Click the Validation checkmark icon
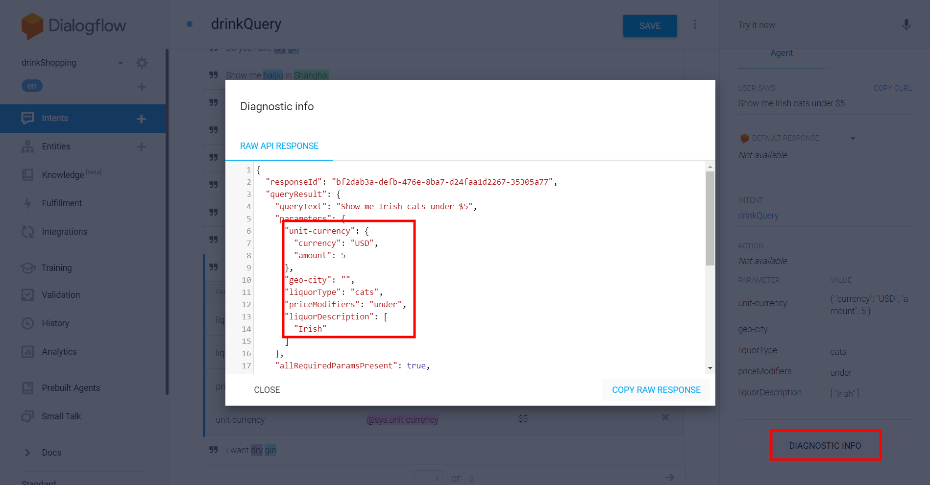The image size is (930, 485). coord(28,295)
